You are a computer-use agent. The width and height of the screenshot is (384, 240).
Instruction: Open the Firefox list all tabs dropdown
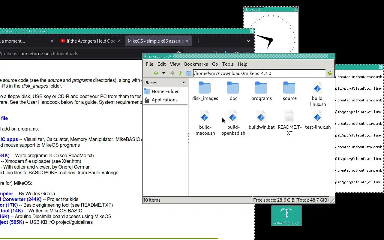(x=248, y=41)
